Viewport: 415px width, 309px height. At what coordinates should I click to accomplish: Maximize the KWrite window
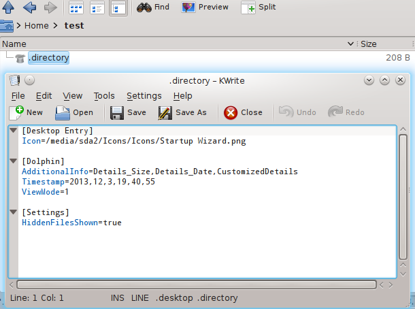(x=384, y=80)
